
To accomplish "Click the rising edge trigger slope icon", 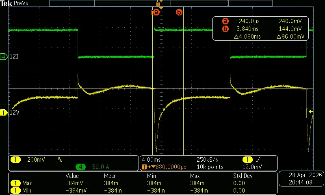I will (x=258, y=160).
